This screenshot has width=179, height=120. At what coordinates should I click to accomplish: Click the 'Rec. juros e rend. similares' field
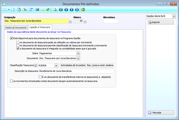pos(100,65)
